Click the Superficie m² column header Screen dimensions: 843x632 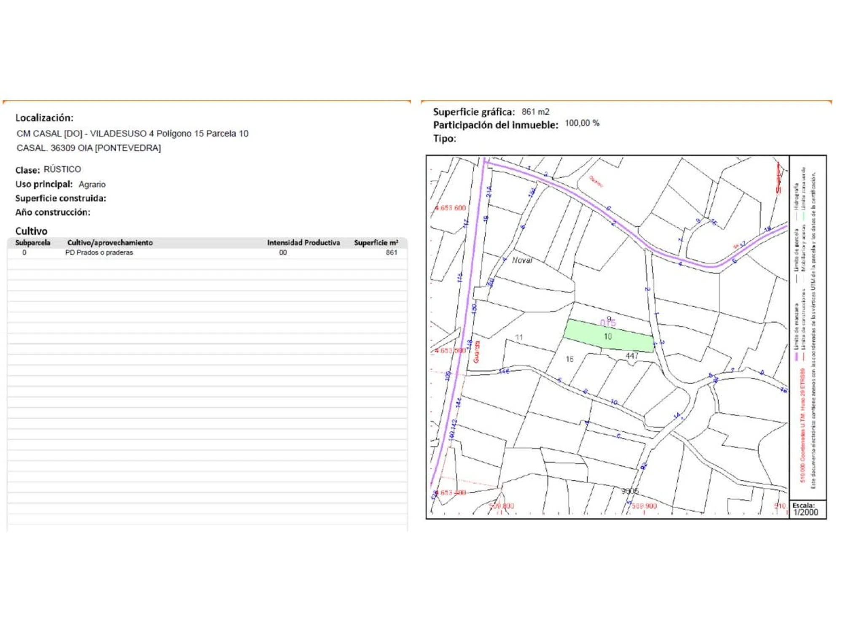pos(376,243)
